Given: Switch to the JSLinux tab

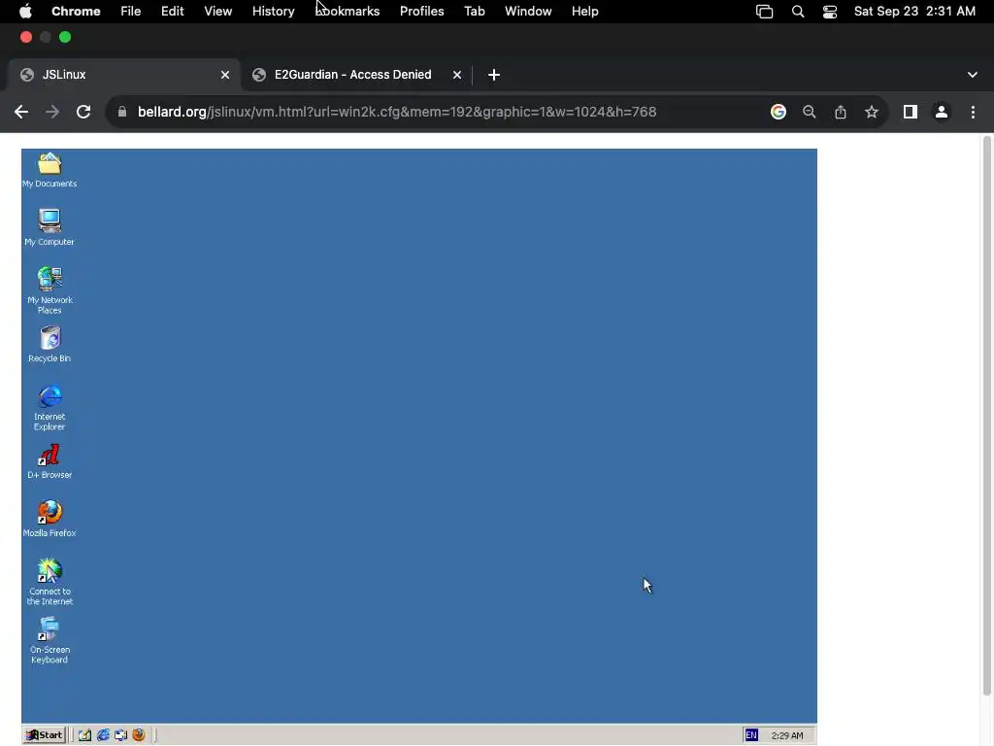Looking at the screenshot, I should tap(124, 75).
